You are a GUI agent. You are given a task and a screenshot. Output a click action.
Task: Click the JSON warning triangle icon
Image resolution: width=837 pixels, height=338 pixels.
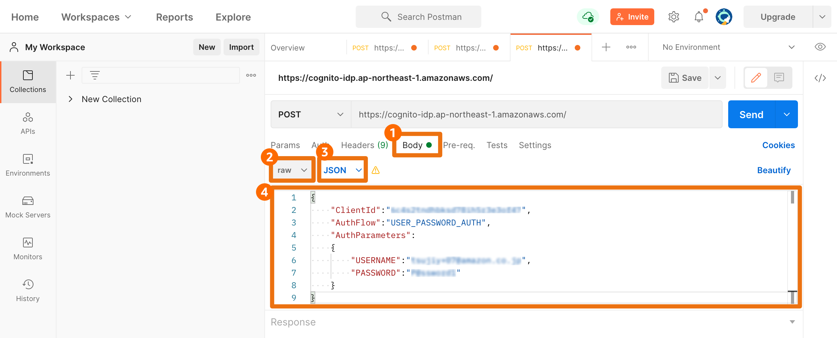pyautogui.click(x=376, y=170)
